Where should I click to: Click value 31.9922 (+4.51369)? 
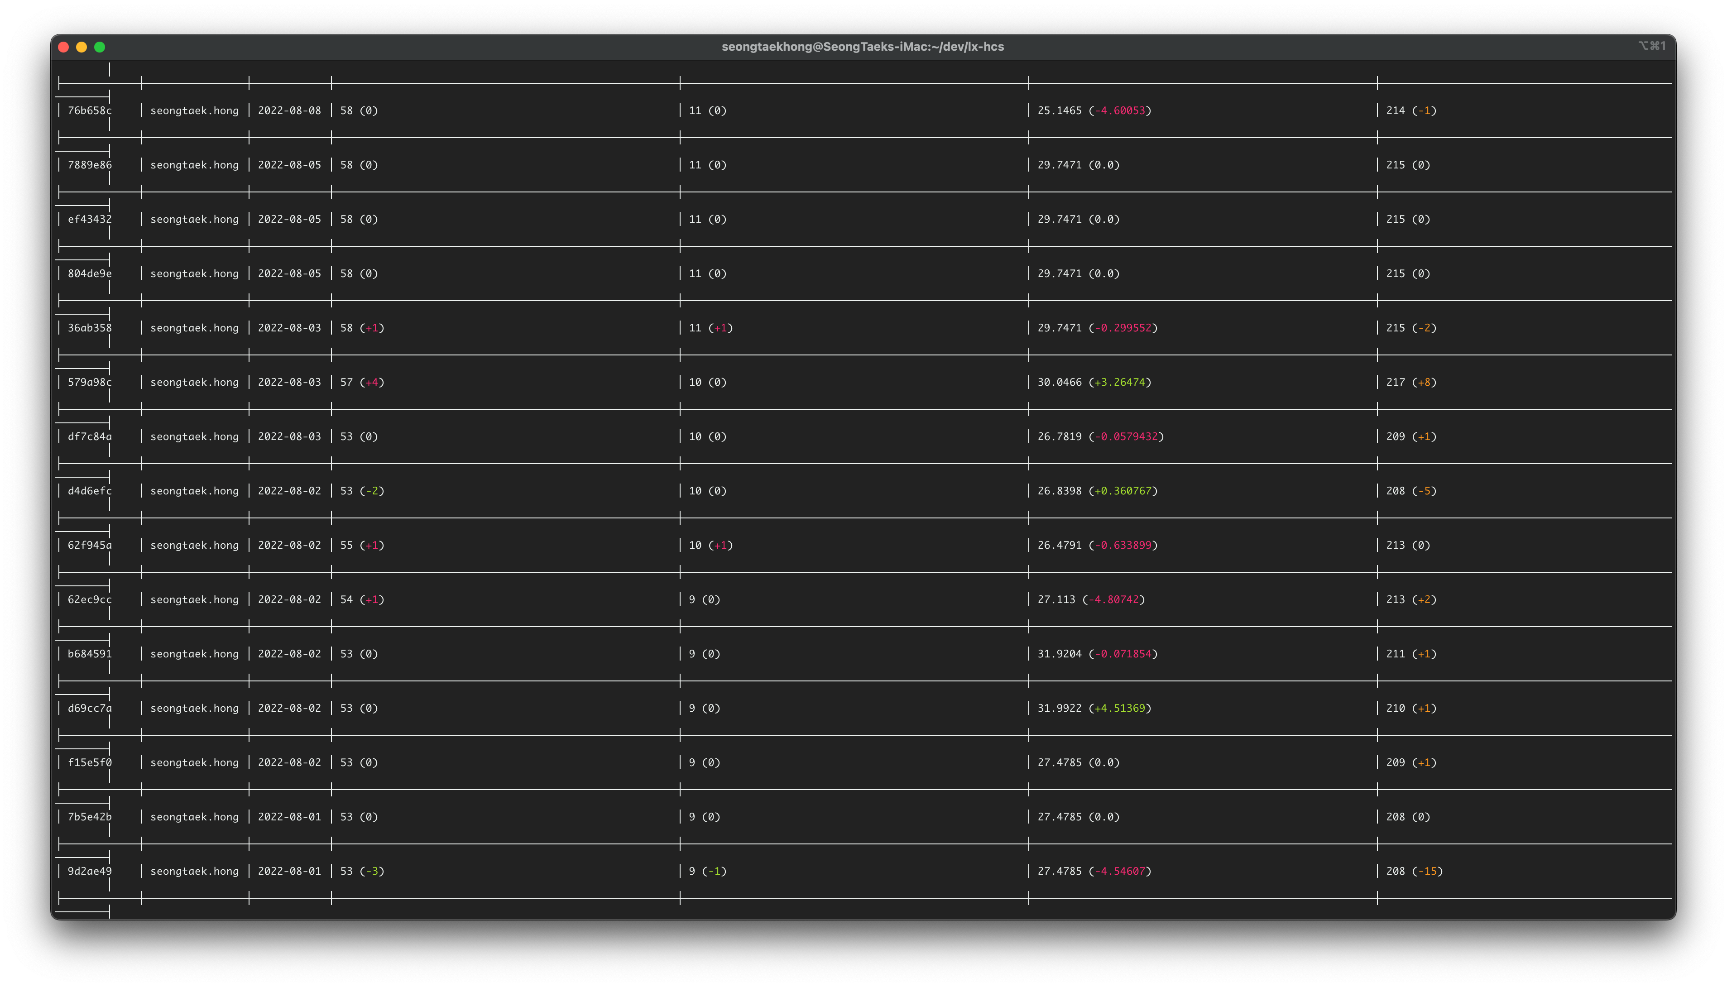pyautogui.click(x=1094, y=708)
